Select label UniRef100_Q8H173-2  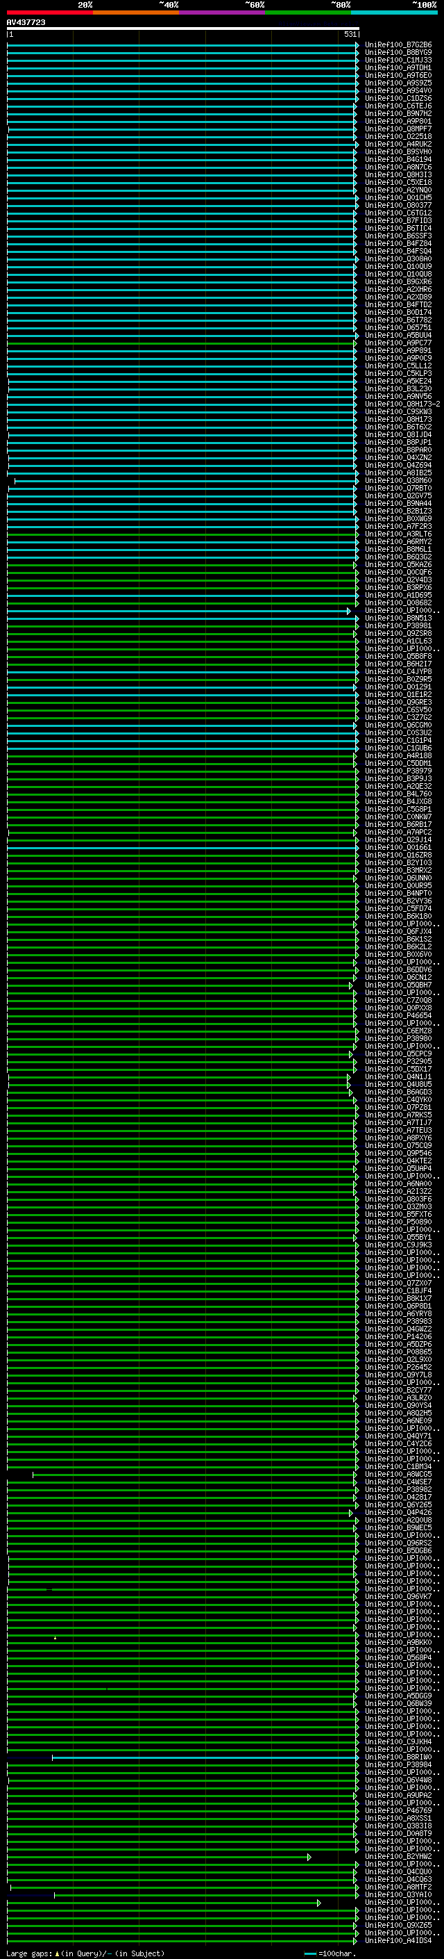[x=402, y=404]
